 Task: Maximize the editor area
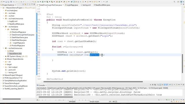click(x=184, y=4)
